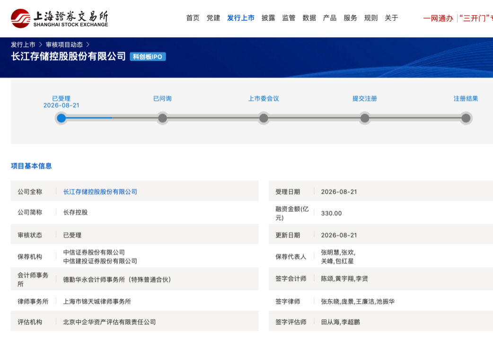Select the 受理日期 value 2026-08-21
This screenshot has width=493, height=340.
pos(339,192)
